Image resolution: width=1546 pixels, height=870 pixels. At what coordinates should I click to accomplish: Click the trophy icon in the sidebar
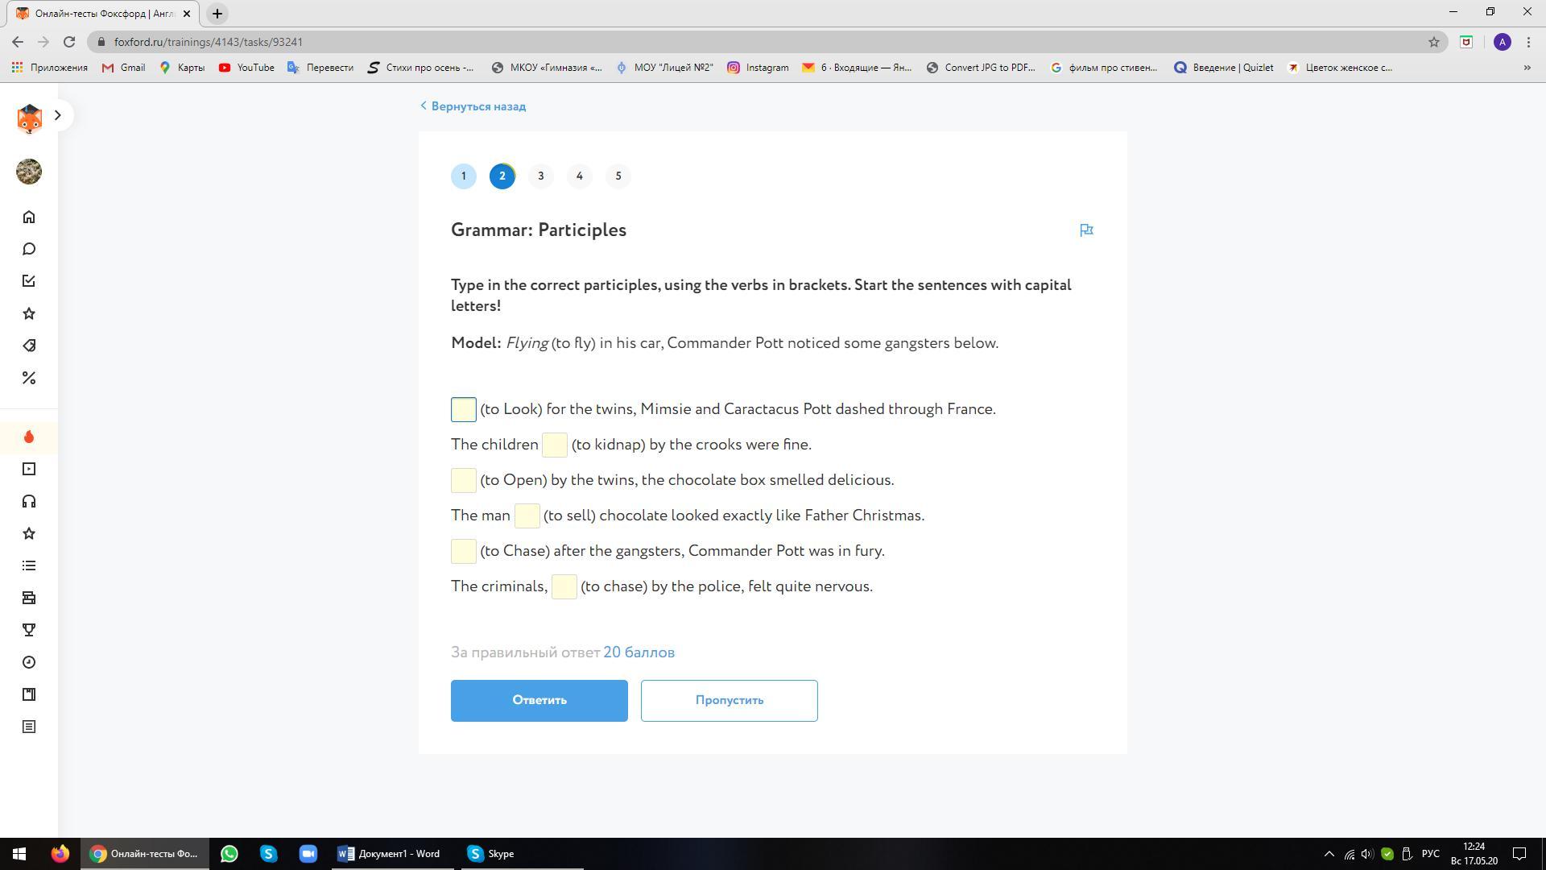tap(29, 630)
